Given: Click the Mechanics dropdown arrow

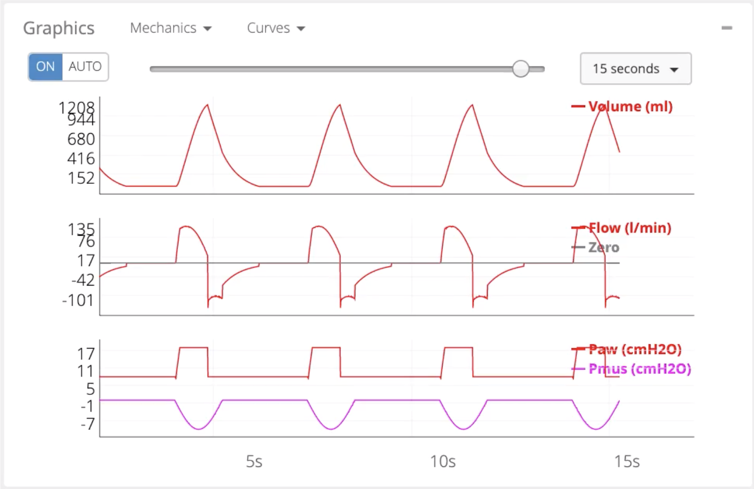Looking at the screenshot, I should coord(208,29).
